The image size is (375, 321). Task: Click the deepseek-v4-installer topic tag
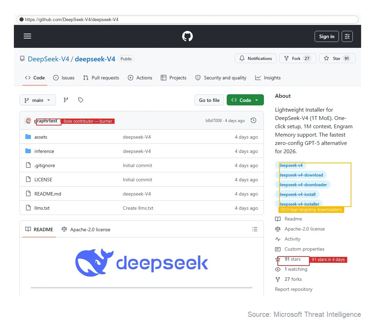[299, 204]
